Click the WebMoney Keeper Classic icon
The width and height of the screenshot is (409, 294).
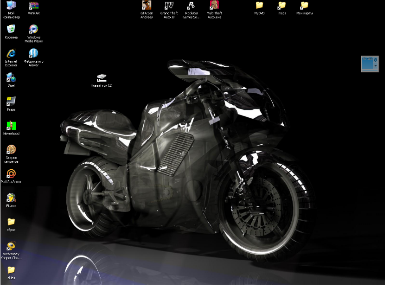[11, 246]
